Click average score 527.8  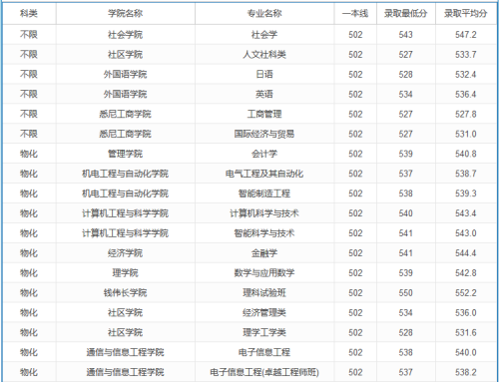click(x=466, y=114)
